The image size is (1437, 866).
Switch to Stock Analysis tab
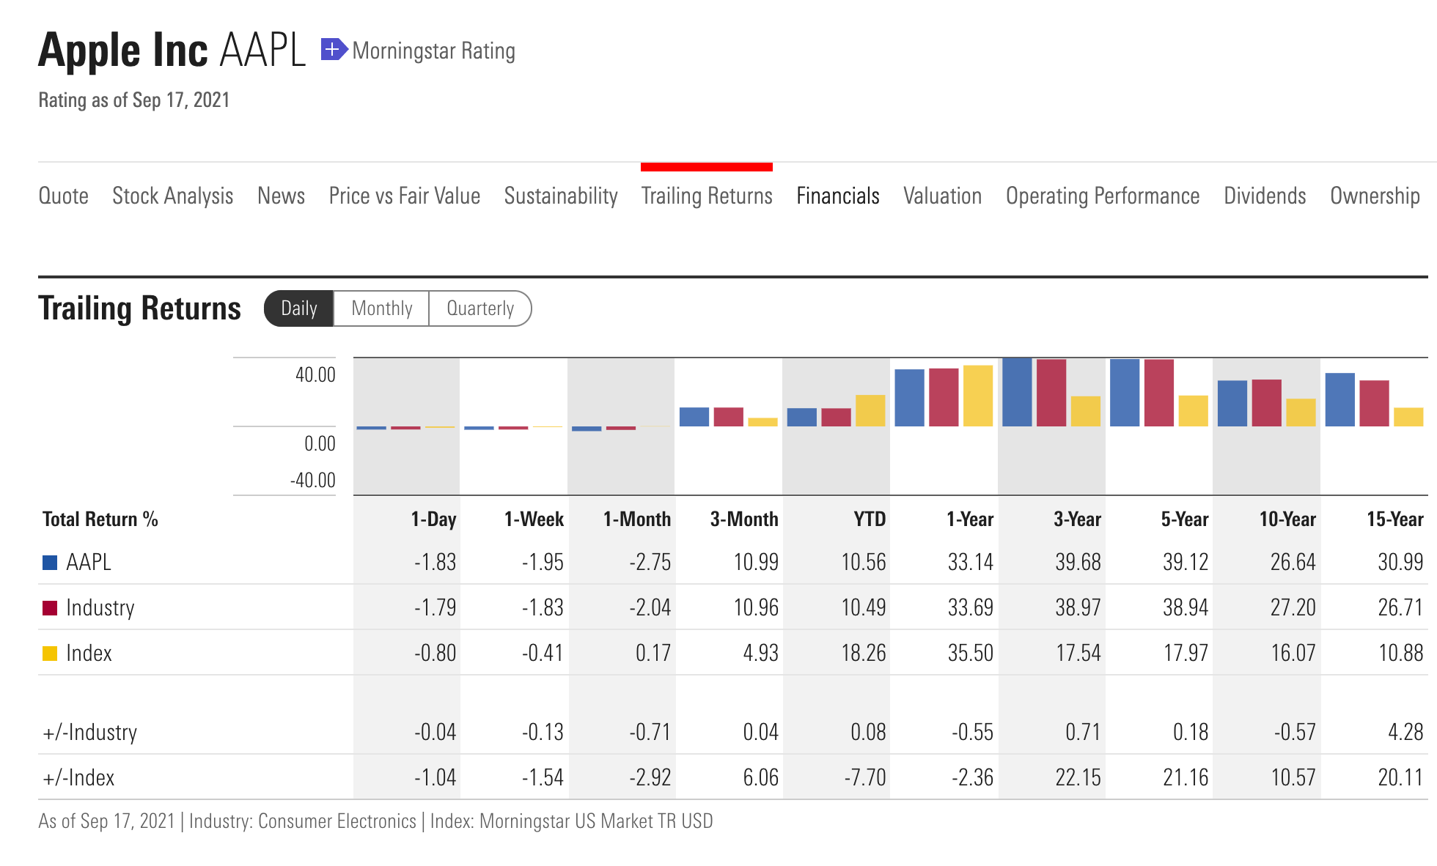click(173, 196)
